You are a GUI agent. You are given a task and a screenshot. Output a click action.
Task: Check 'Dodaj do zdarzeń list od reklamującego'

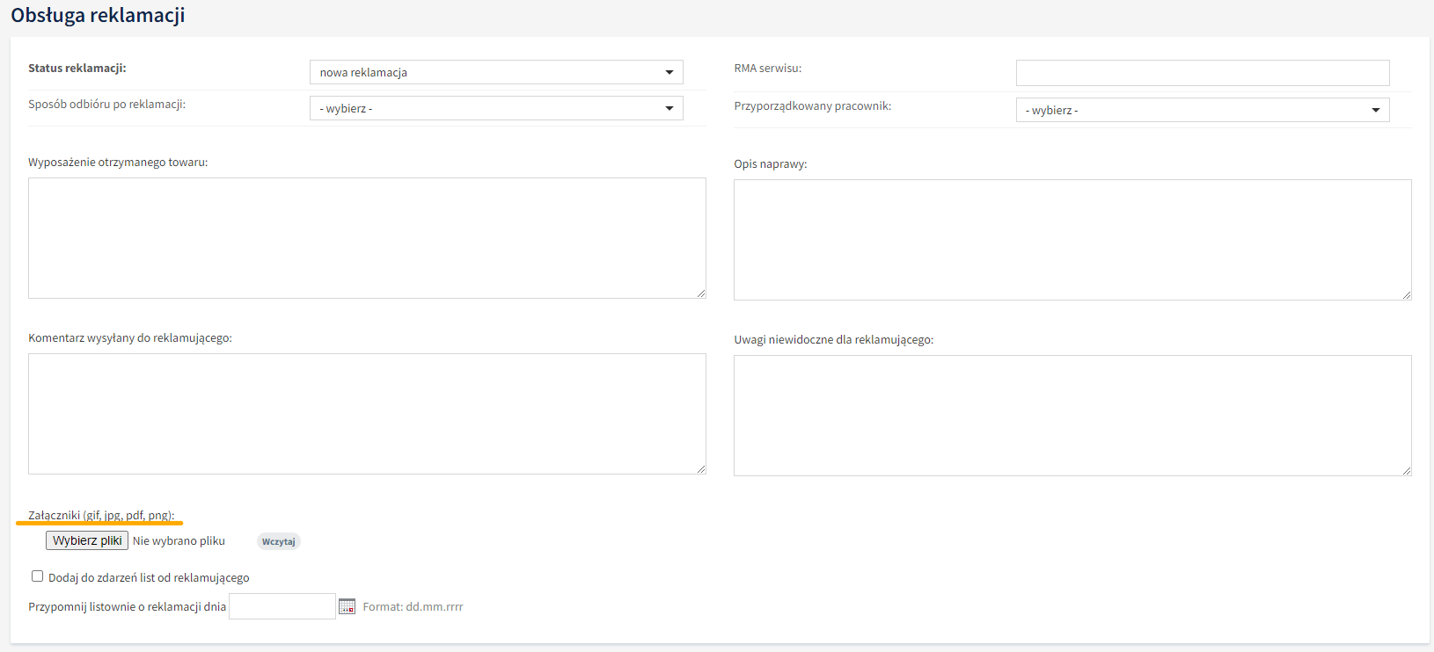point(37,576)
